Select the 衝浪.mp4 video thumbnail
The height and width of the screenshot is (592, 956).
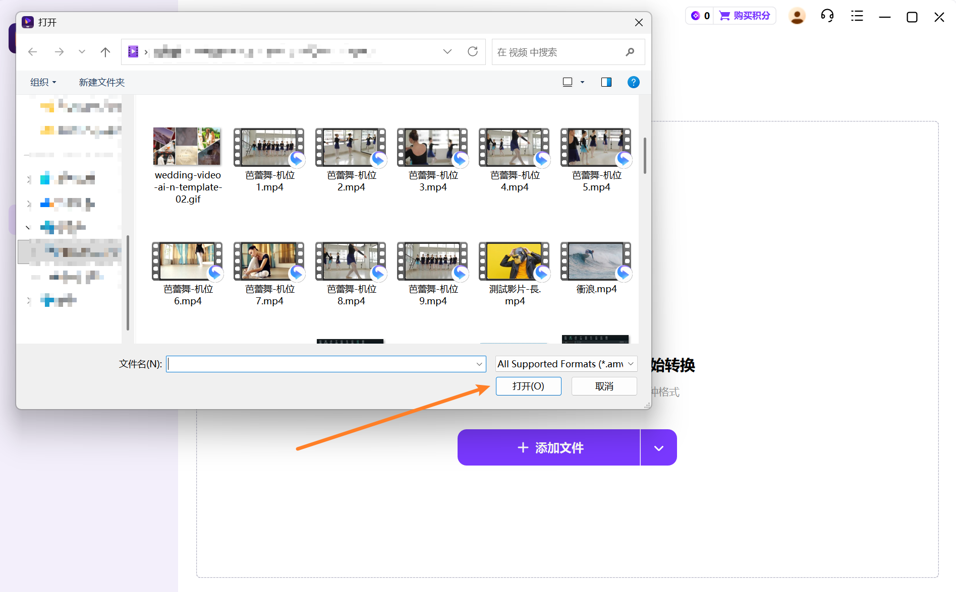click(596, 261)
